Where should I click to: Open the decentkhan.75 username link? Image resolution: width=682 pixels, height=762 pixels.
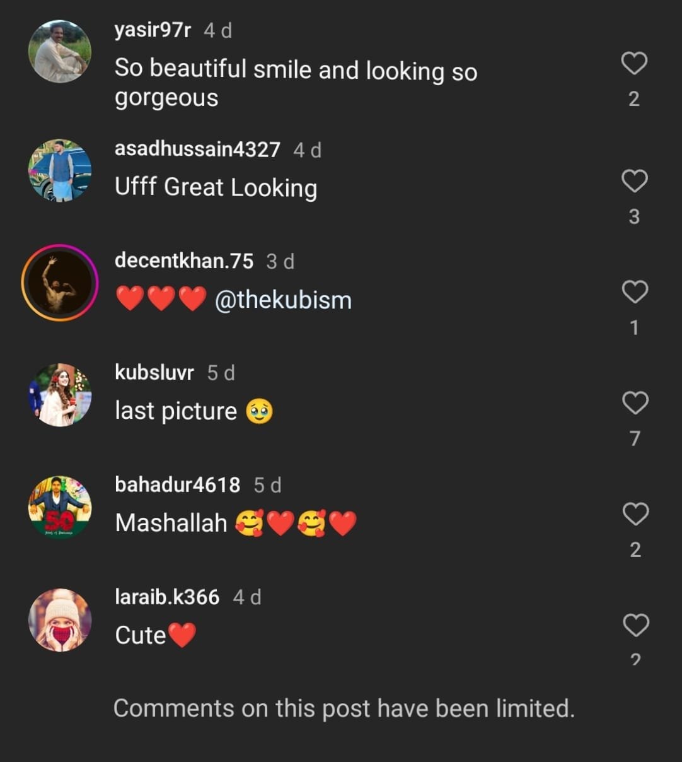(184, 261)
